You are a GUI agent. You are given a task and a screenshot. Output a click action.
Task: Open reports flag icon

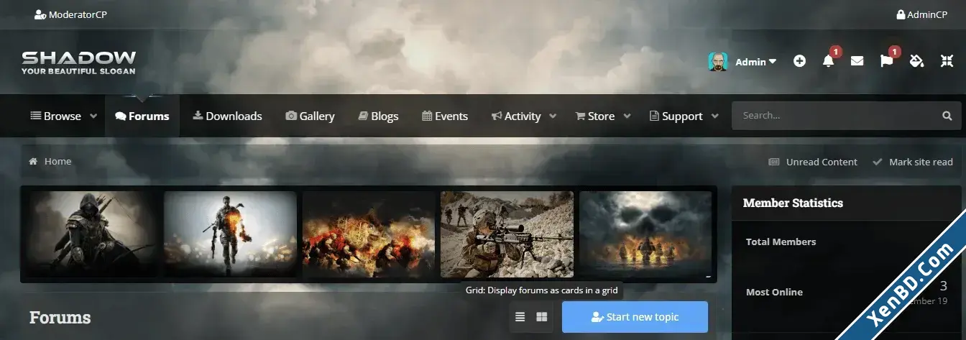(x=886, y=62)
